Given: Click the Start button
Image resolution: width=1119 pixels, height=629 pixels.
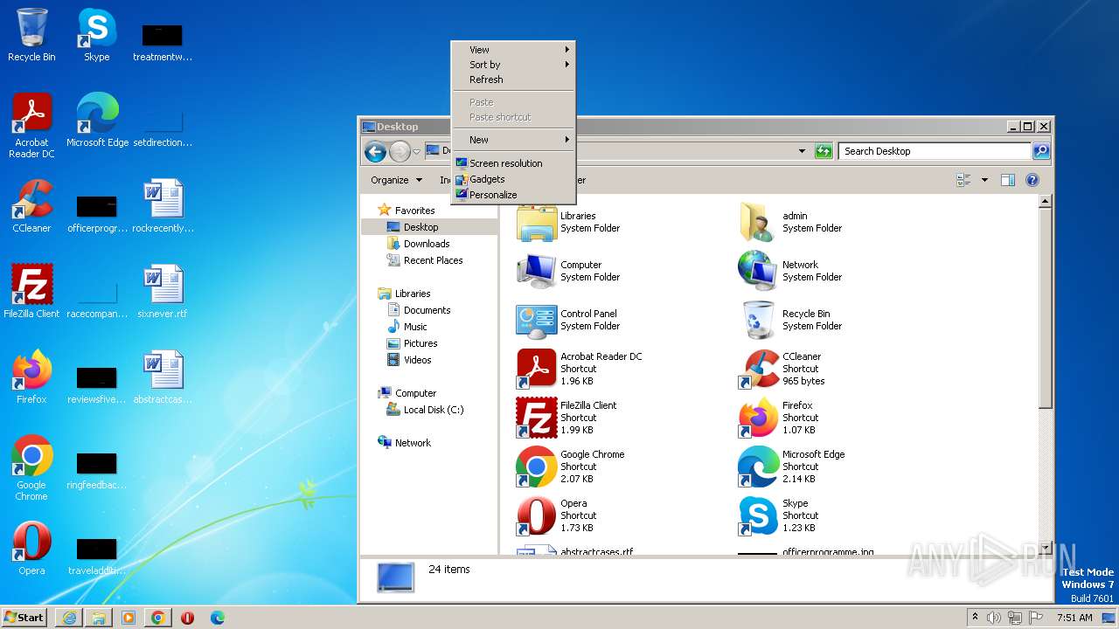Looking at the screenshot, I should point(24,618).
